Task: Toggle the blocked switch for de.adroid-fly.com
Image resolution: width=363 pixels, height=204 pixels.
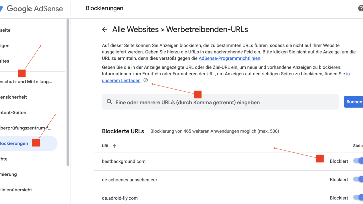Action: click(358, 198)
